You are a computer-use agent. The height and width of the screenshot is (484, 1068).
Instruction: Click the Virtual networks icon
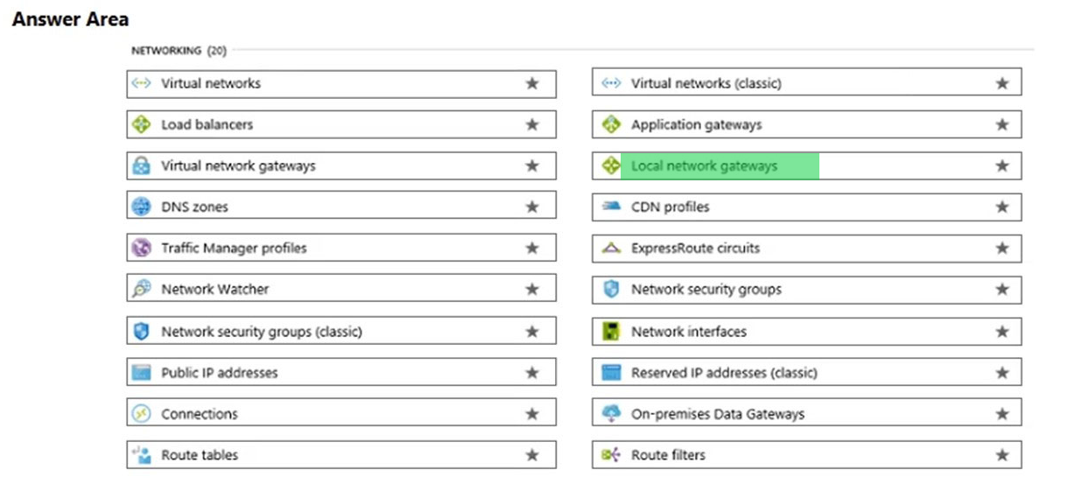click(141, 83)
